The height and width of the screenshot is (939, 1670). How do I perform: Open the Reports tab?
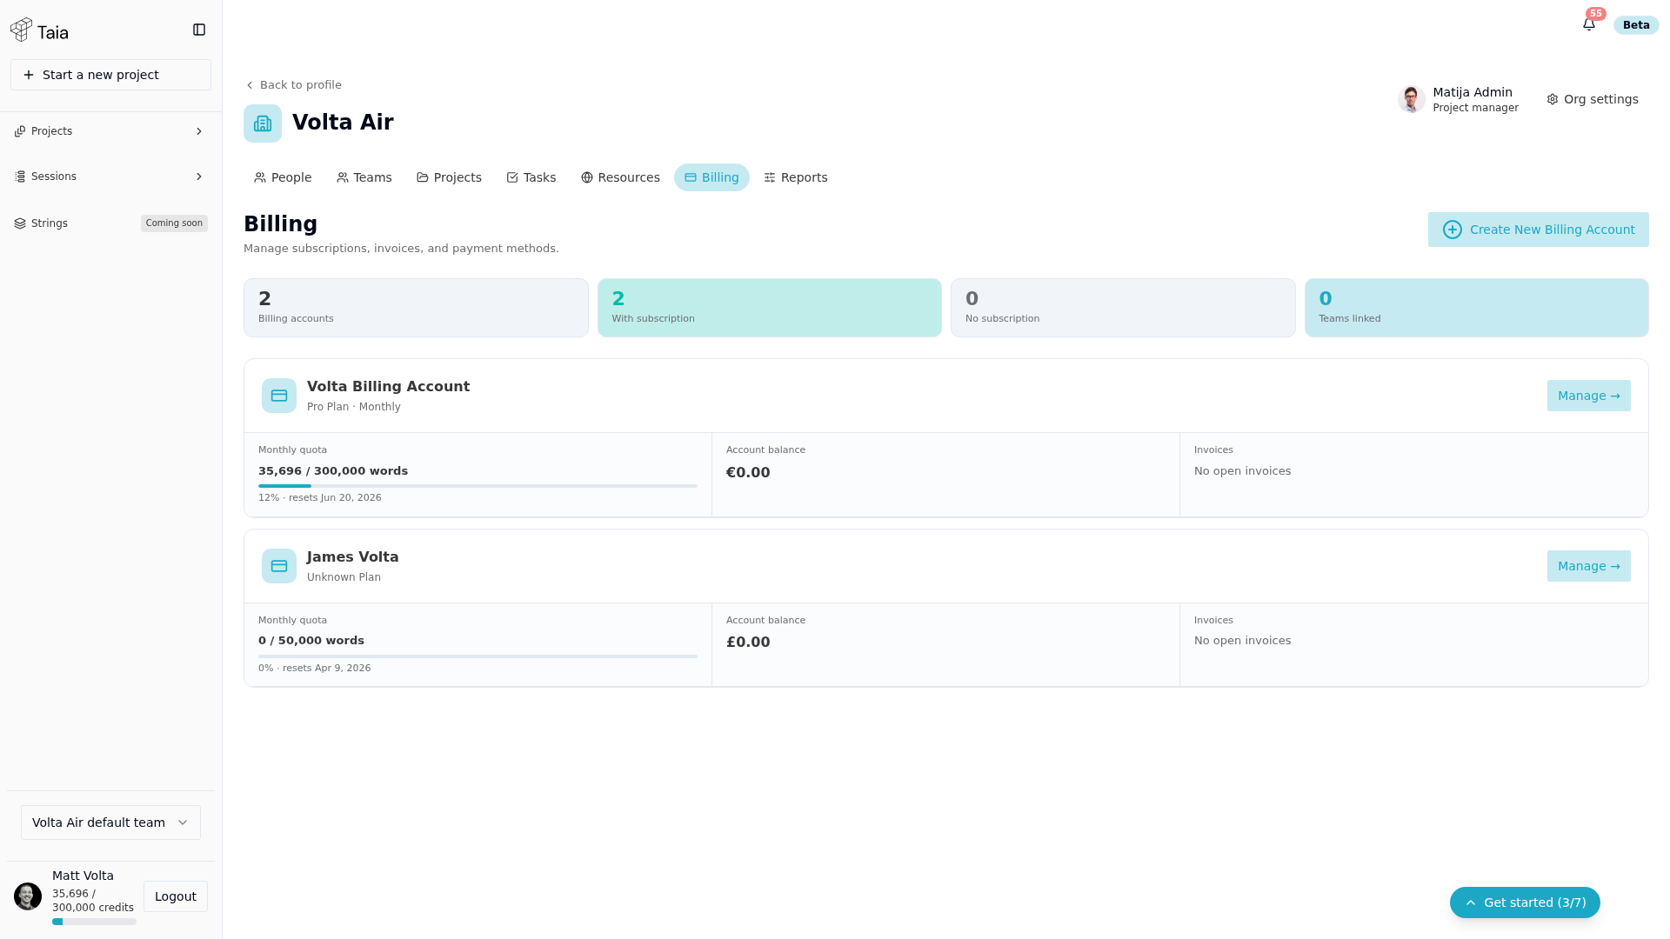pos(796,177)
